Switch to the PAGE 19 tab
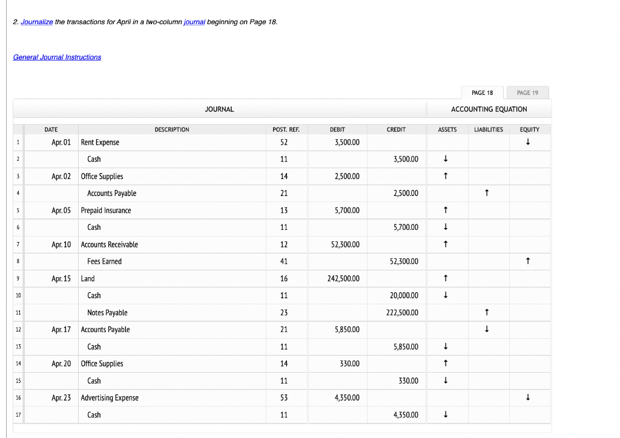This screenshot has width=620, height=438. pos(527,92)
